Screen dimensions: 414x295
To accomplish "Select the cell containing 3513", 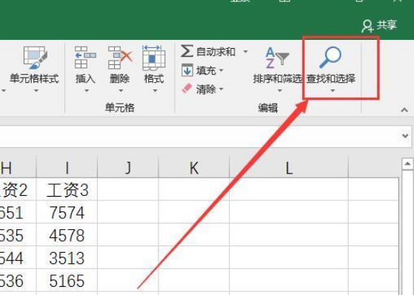I will tap(67, 257).
